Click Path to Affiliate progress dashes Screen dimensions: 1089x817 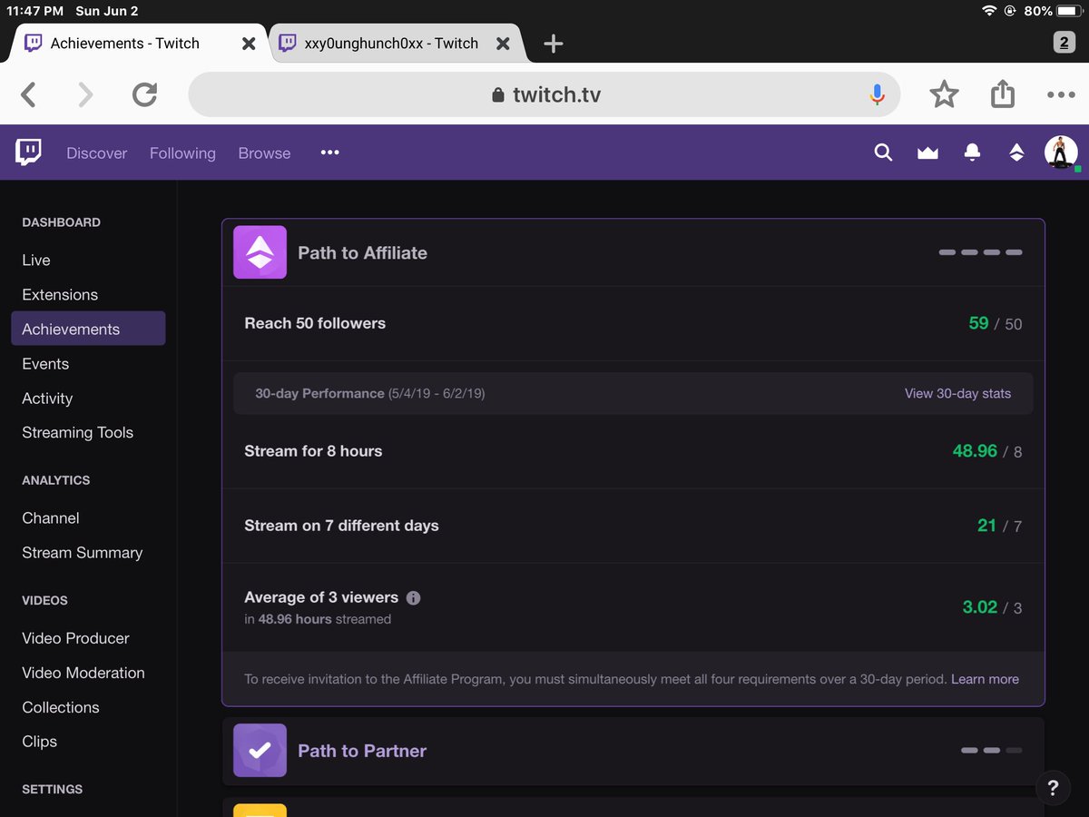point(980,252)
